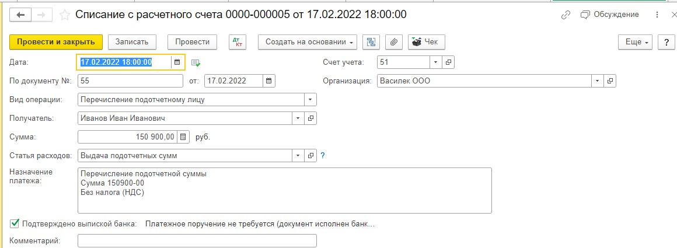
Task: Open the Получатель Иванов card
Action: coord(311,118)
